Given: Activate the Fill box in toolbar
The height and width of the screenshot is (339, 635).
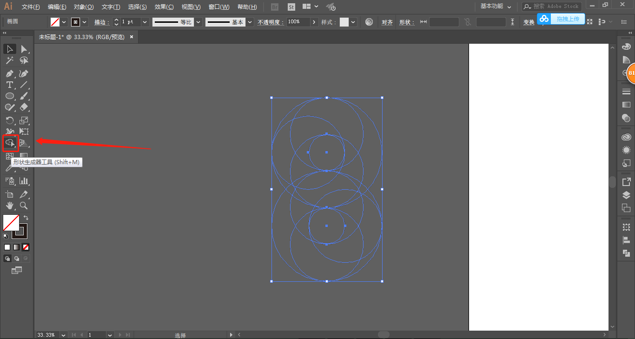Looking at the screenshot, I should point(11,223).
